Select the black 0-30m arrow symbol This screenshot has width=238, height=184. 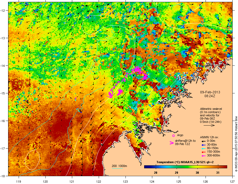pyautogui.click(x=203, y=141)
